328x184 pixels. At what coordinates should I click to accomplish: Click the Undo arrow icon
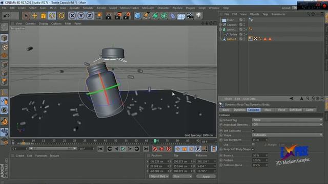click(x=7, y=16)
